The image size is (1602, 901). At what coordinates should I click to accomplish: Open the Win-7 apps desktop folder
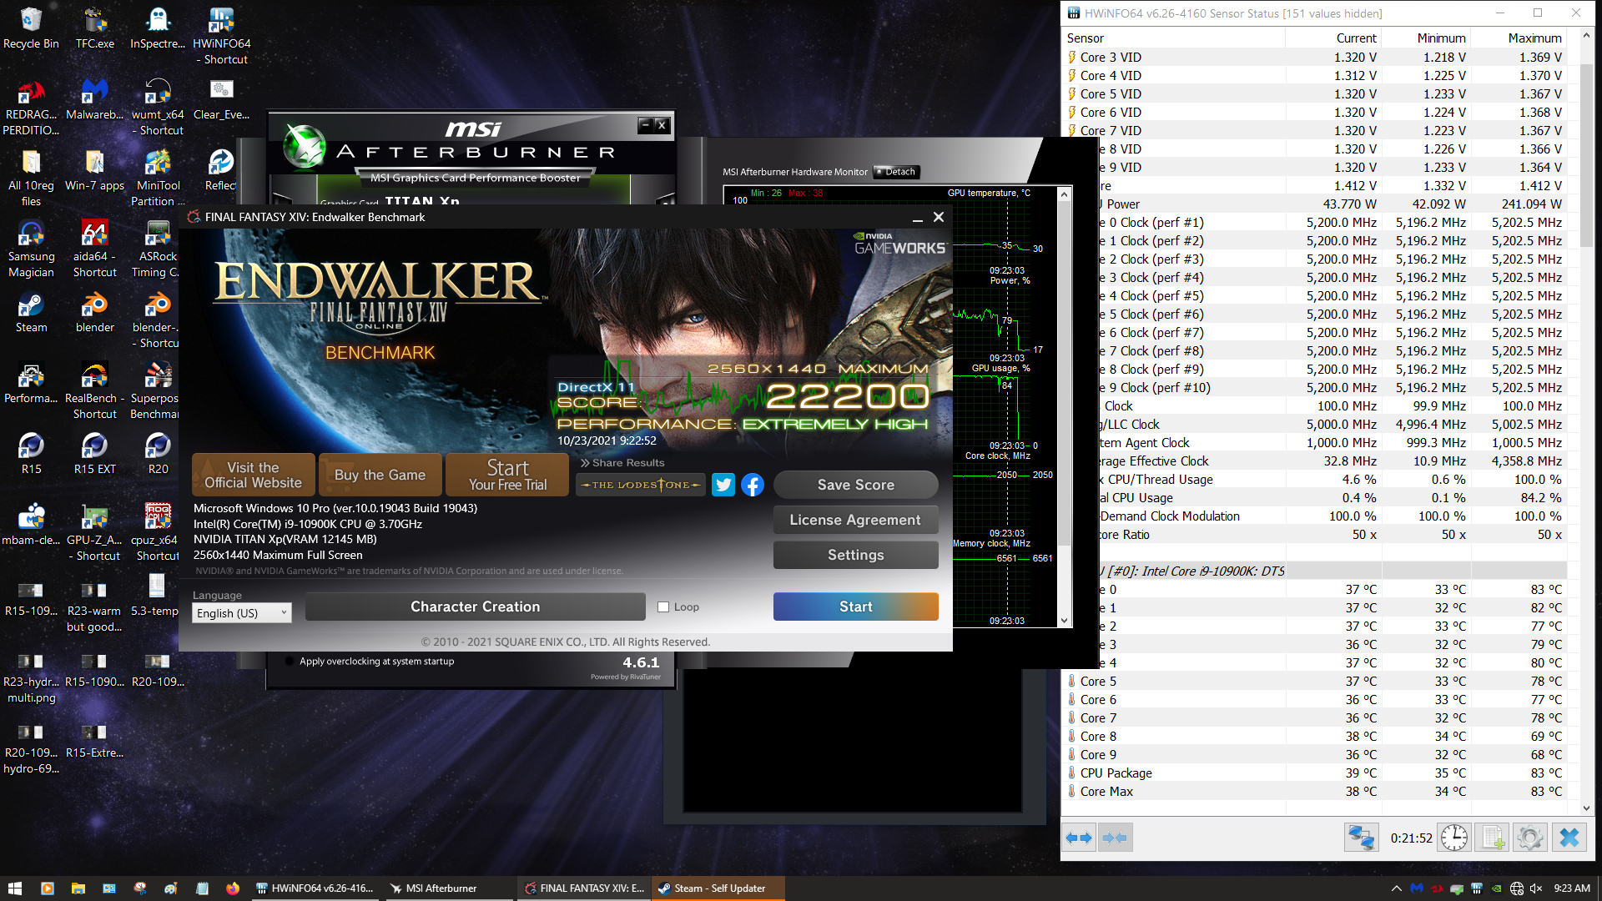click(94, 170)
